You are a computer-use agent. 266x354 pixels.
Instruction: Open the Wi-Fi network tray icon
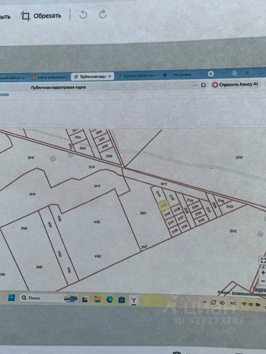(244, 304)
